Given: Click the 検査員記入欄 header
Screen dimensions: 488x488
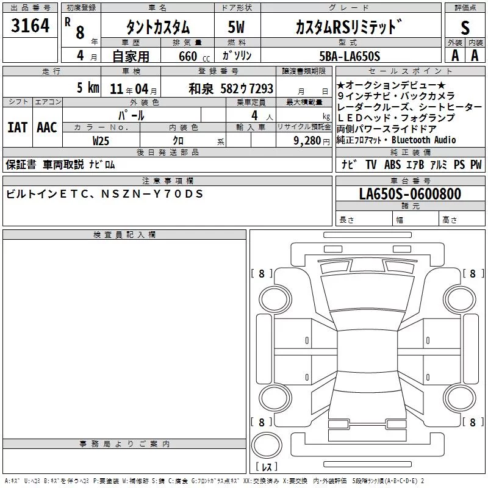Looking at the screenshot, I should tap(124, 235).
